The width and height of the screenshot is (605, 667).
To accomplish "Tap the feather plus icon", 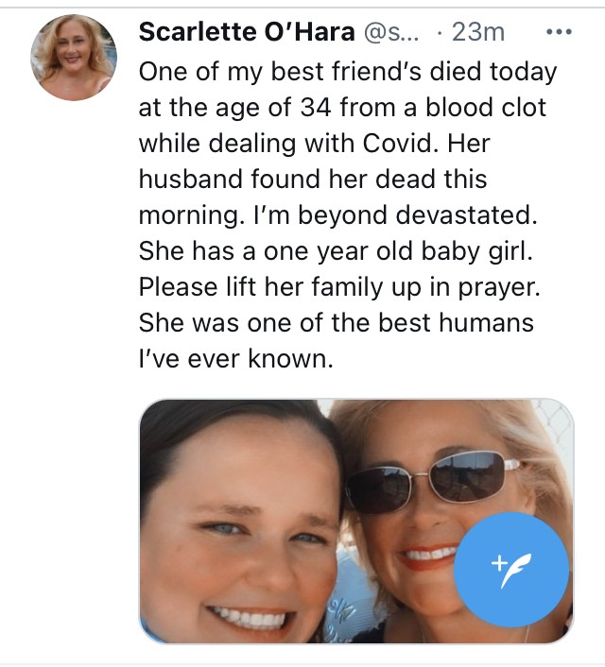I will point(510,568).
